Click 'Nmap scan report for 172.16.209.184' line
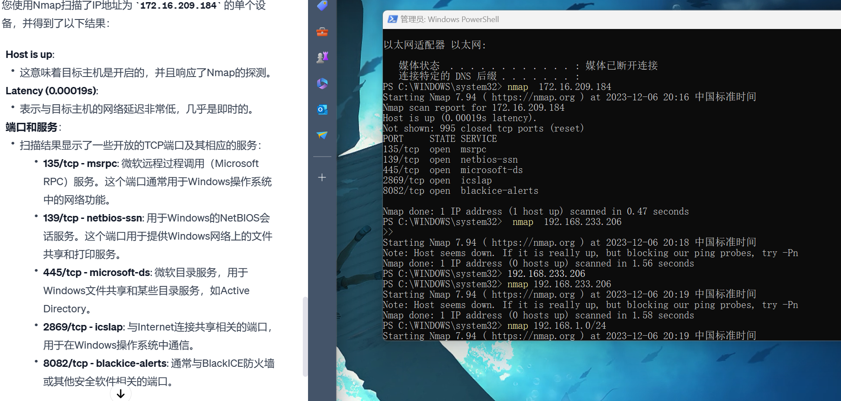Image resolution: width=841 pixels, height=401 pixels. (474, 108)
